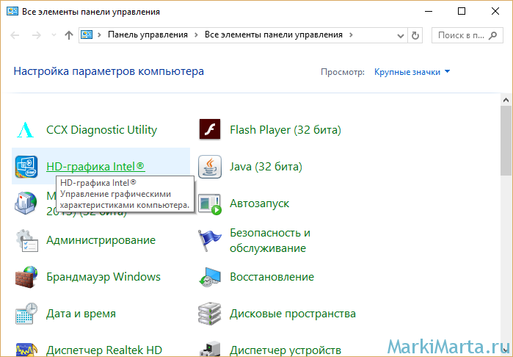Open the Диспетчер Realtek HD icon
The height and width of the screenshot is (357, 513).
pyautogui.click(x=26, y=350)
